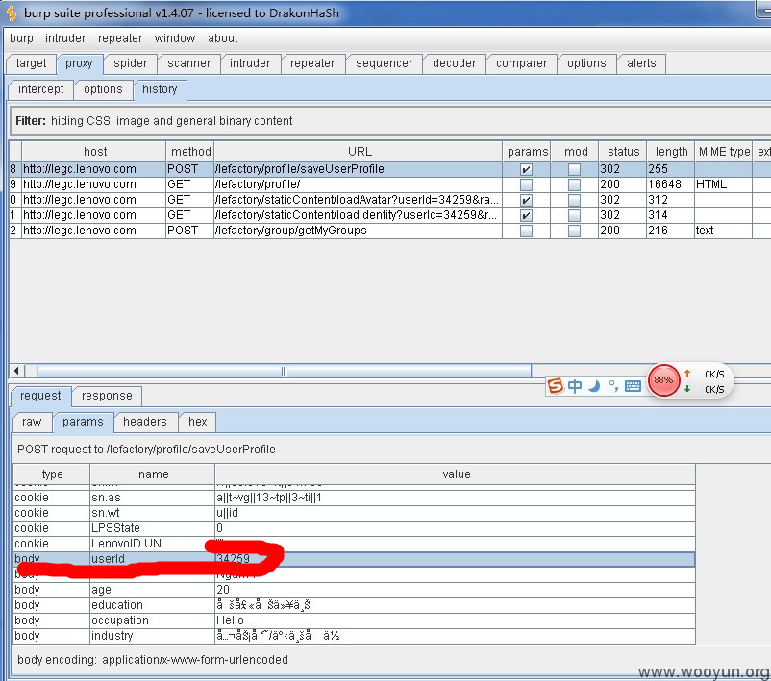Click the red 88% memory ball

tap(663, 379)
